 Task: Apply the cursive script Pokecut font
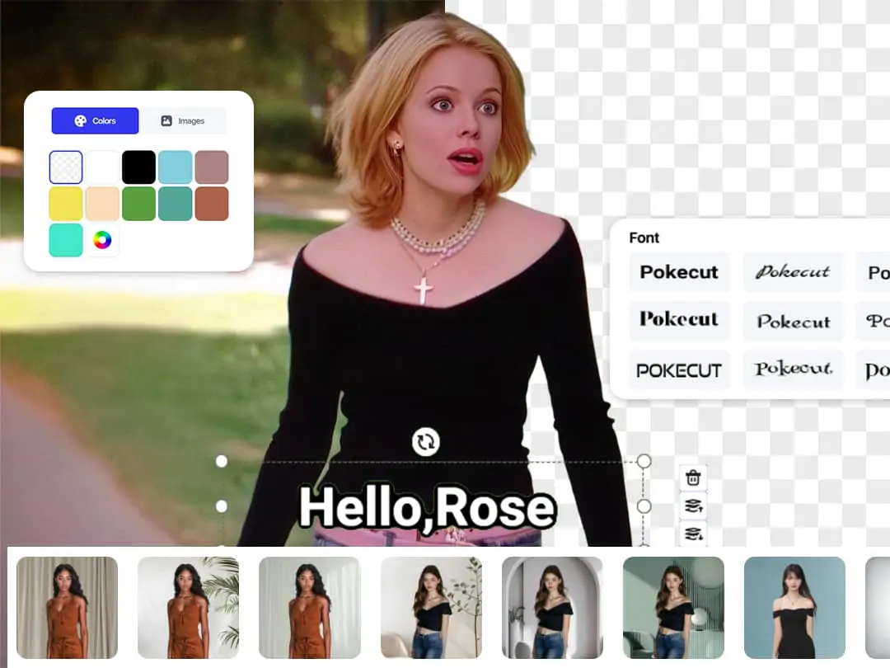coord(793,272)
